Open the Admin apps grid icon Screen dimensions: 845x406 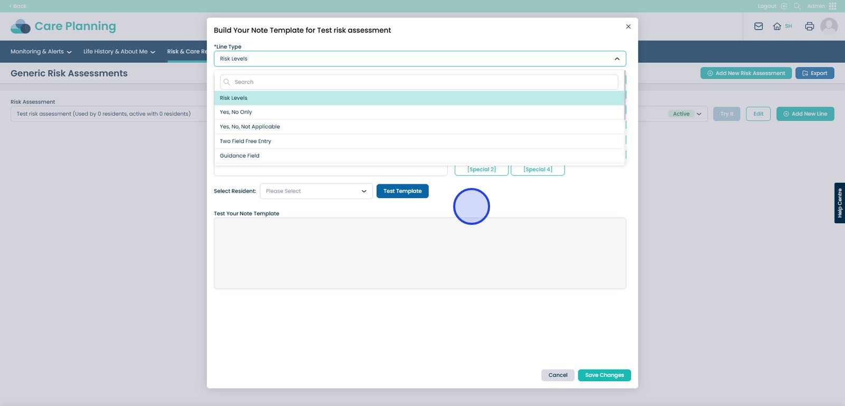coord(833,6)
